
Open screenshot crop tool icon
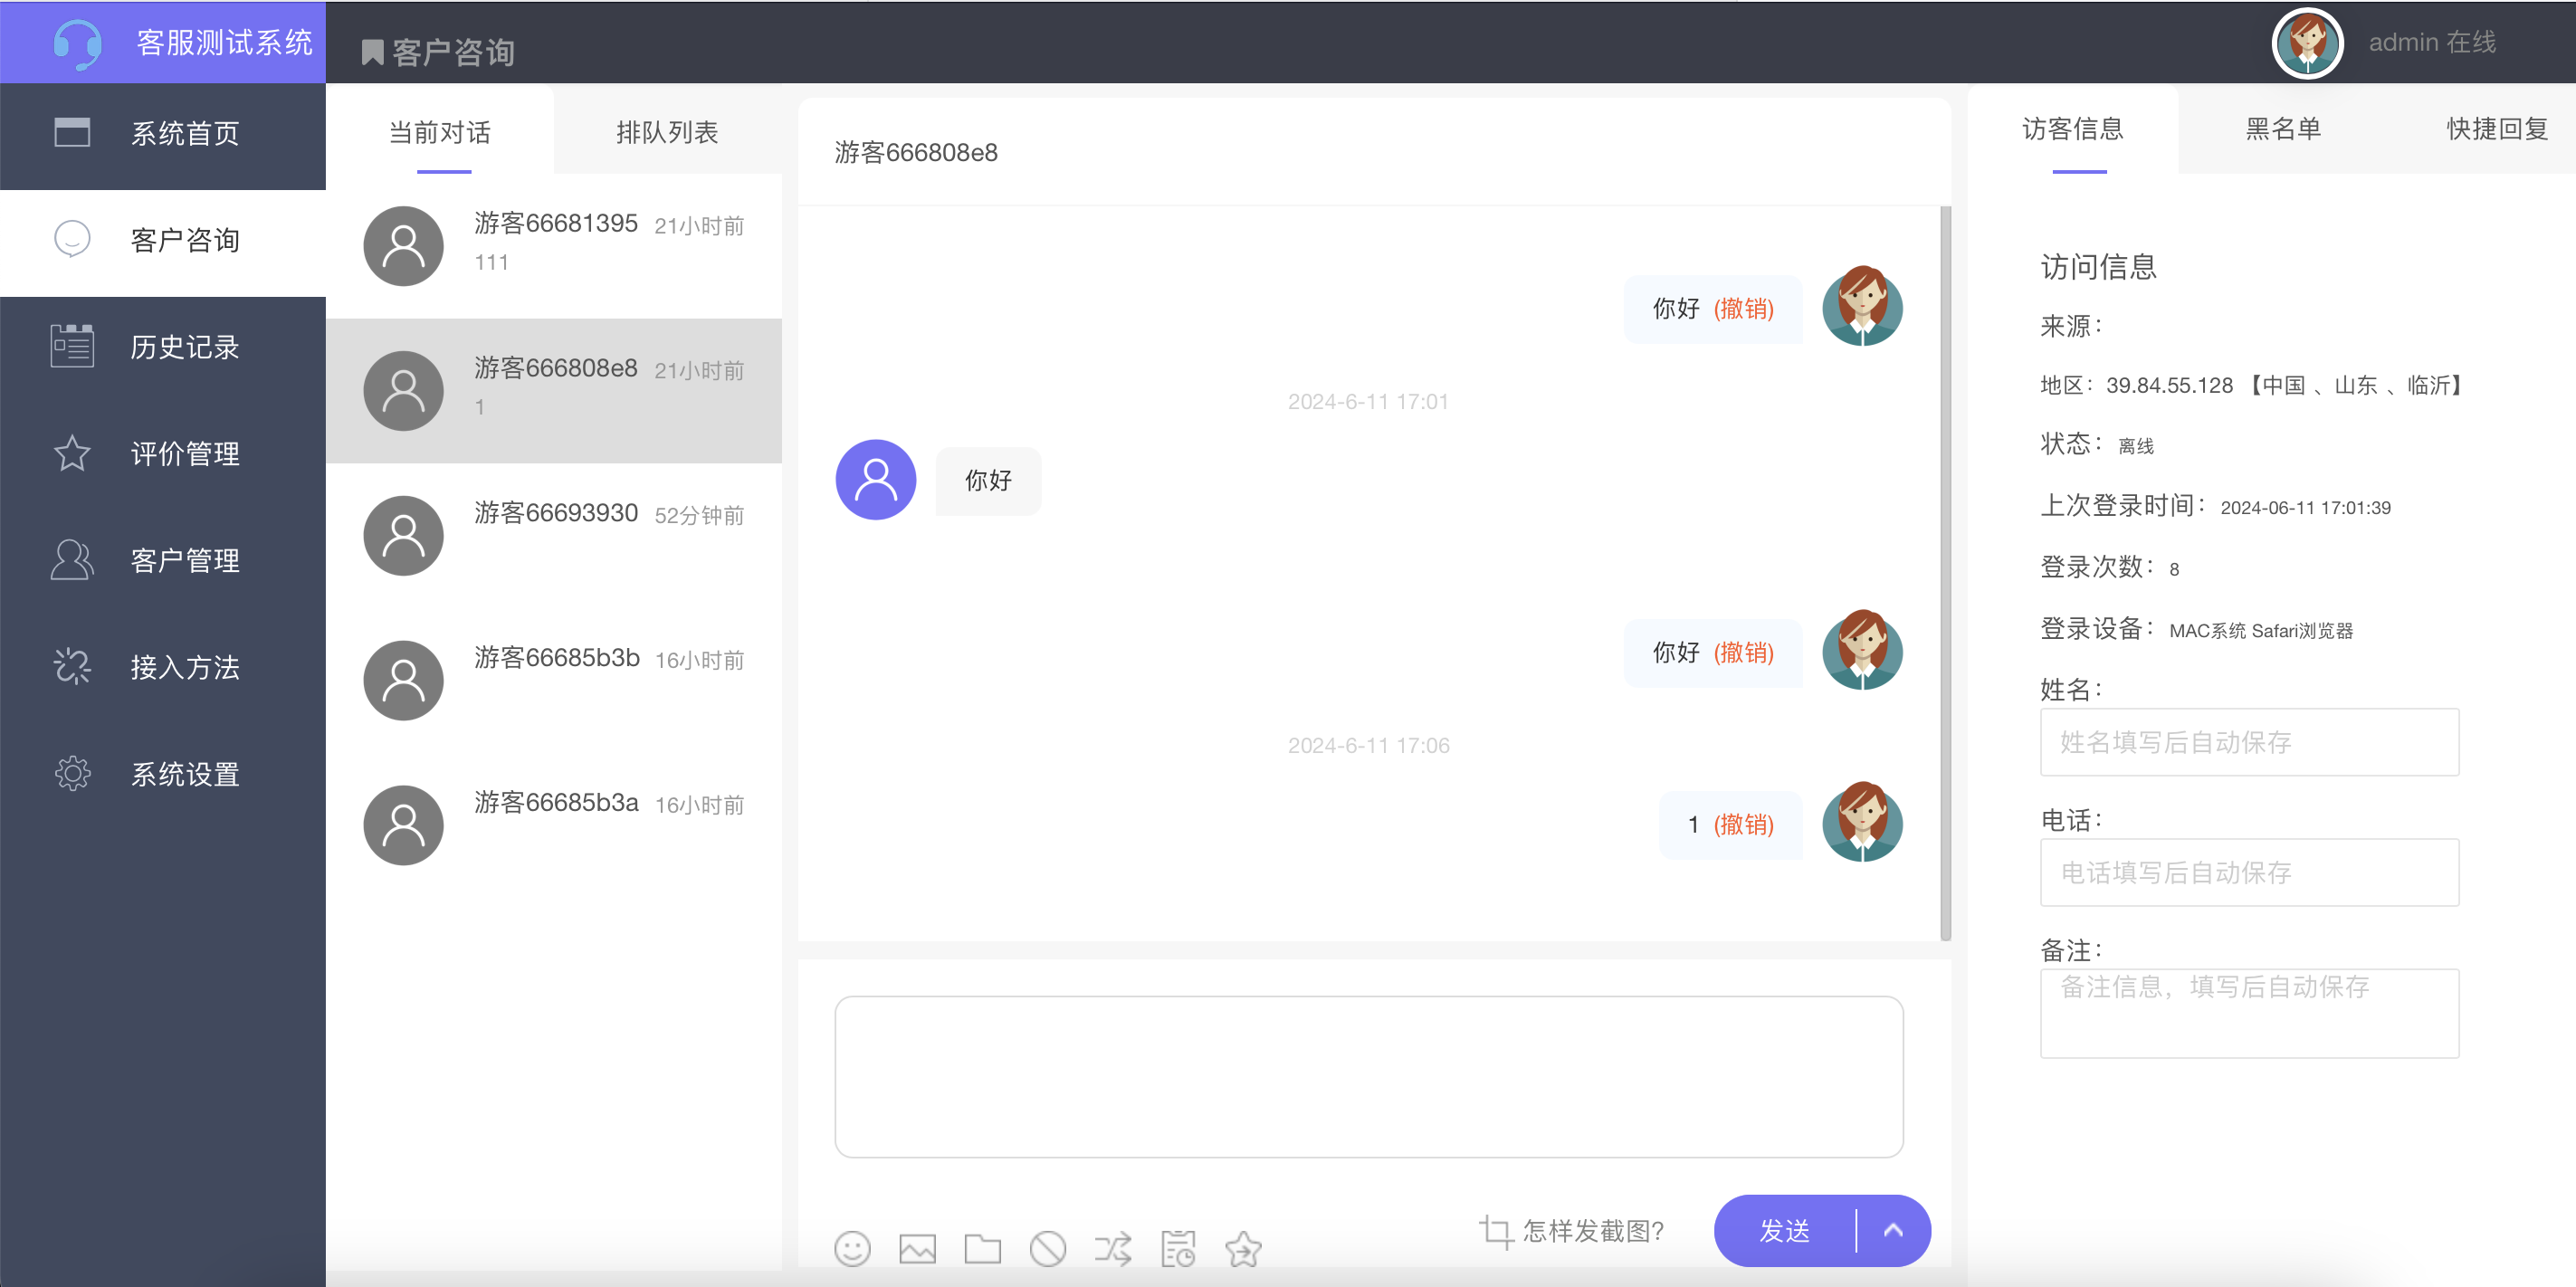pyautogui.click(x=1495, y=1230)
